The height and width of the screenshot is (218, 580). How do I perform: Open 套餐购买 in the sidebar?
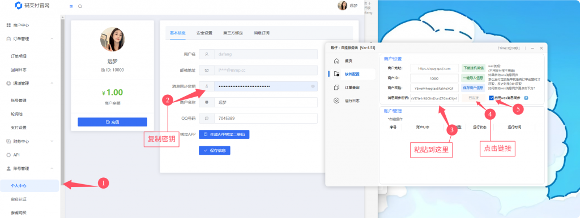pos(19,213)
